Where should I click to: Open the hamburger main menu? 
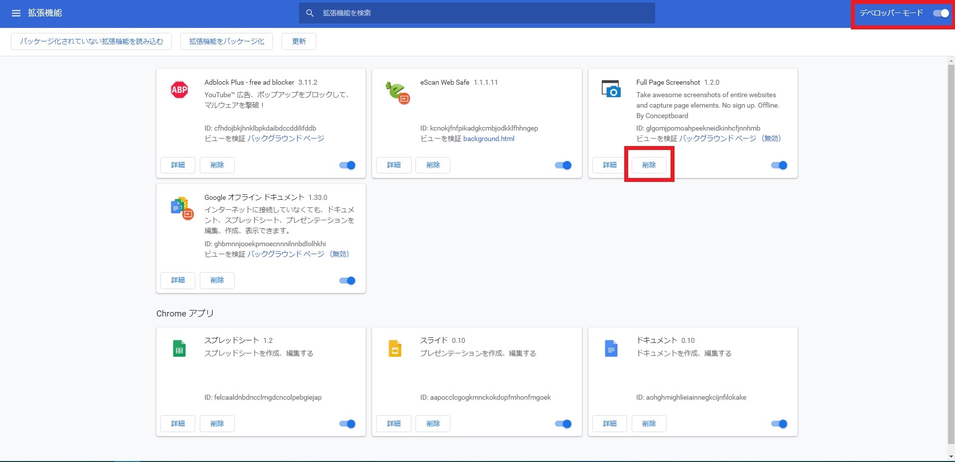[x=16, y=13]
